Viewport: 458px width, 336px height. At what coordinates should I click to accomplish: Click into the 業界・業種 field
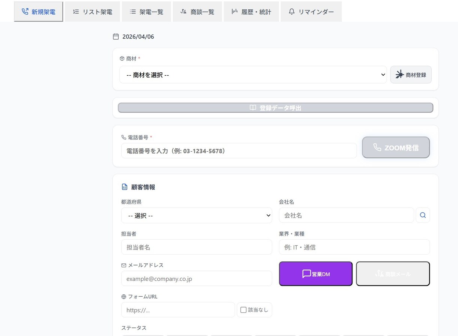click(354, 247)
